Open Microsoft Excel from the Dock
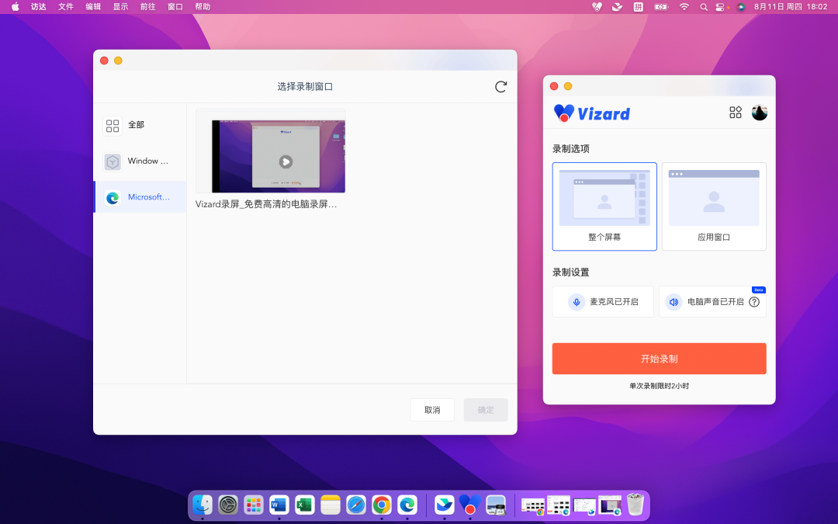838x524 pixels. (x=304, y=504)
